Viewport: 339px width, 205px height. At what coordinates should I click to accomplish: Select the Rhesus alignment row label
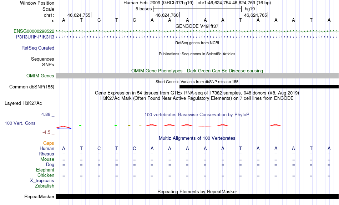click(46, 154)
